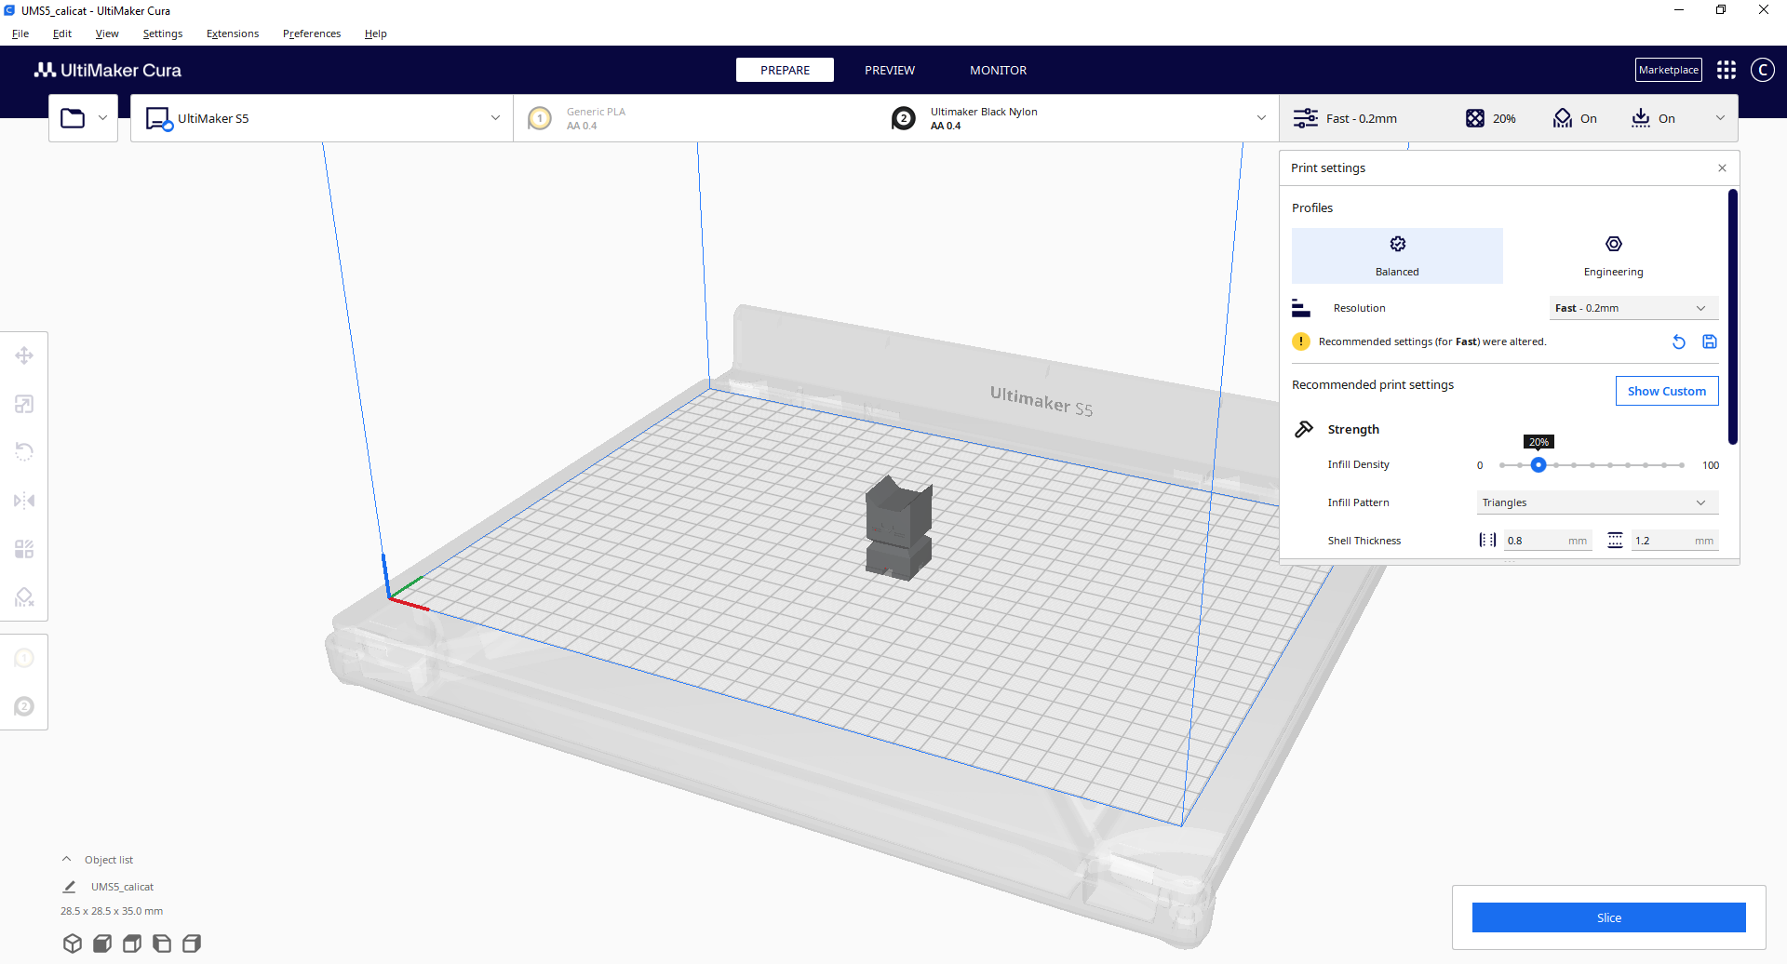Open the Infill Pattern Triangles dropdown
The width and height of the screenshot is (1787, 964).
tap(1597, 502)
